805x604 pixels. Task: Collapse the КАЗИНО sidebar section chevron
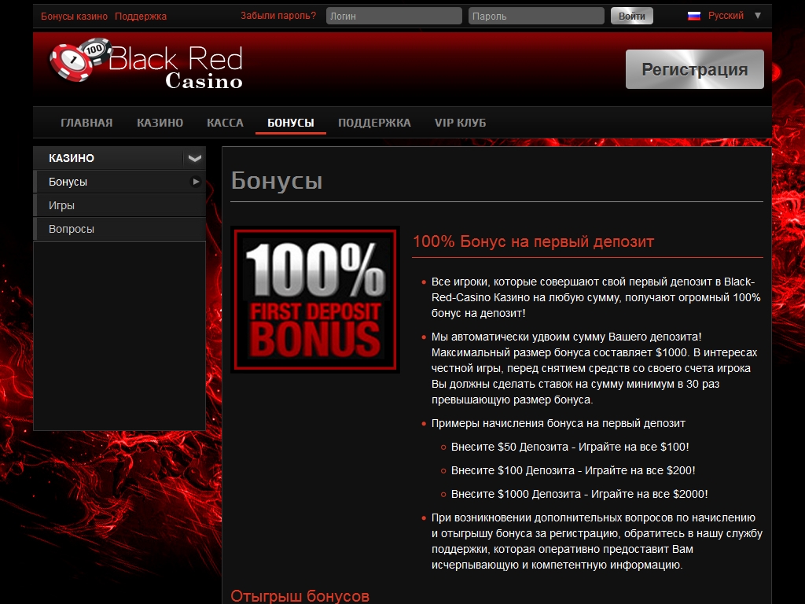[x=194, y=158]
